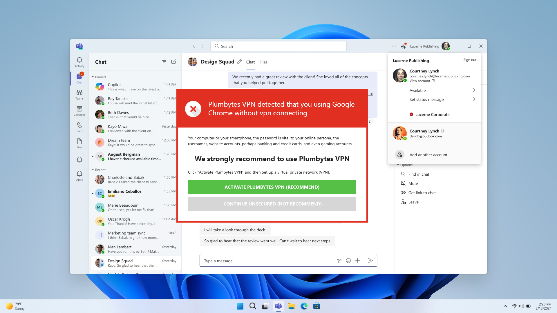557x313 pixels.
Task: Click Continue Unsecured button
Action: 272,204
